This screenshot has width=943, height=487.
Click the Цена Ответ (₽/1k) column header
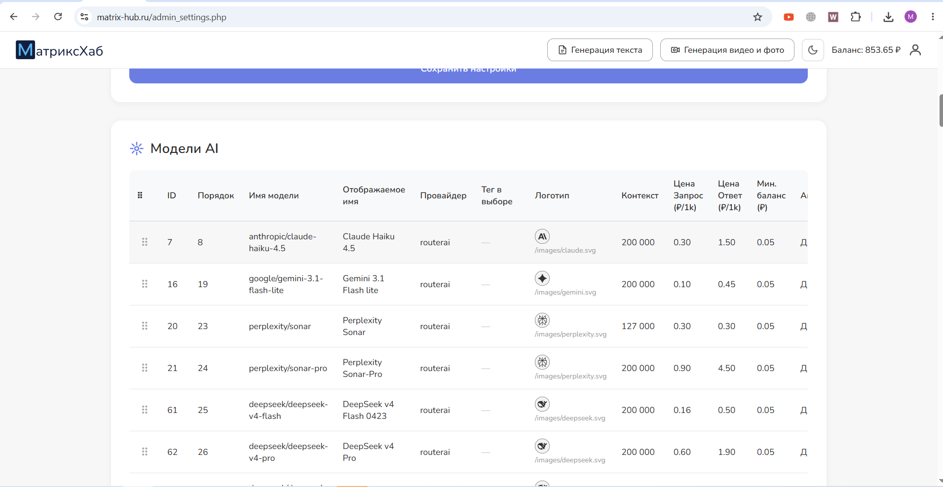(730, 195)
